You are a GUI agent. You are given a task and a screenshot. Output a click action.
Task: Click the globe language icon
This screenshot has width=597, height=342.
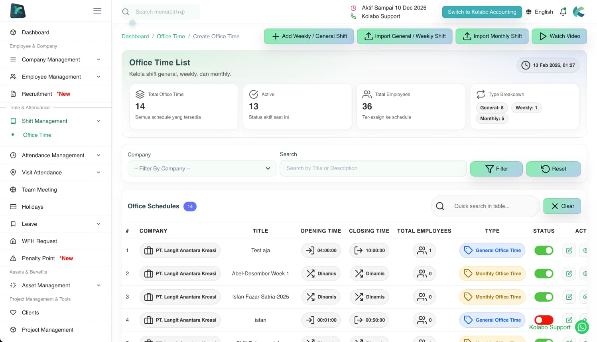coord(529,12)
